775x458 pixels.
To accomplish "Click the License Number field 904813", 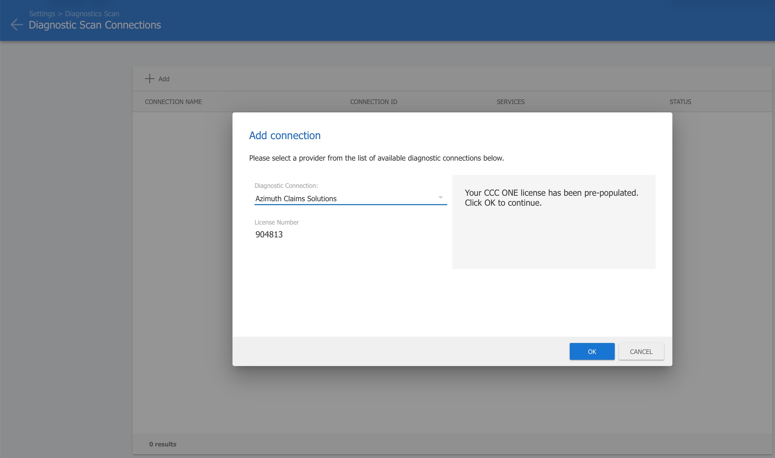I will coord(269,235).
